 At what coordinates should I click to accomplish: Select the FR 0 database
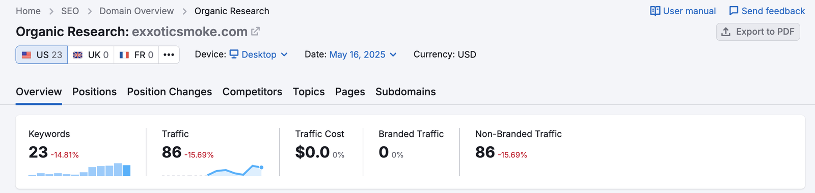(136, 54)
